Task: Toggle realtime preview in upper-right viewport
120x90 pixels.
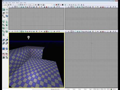Action: [x=68, y=7]
